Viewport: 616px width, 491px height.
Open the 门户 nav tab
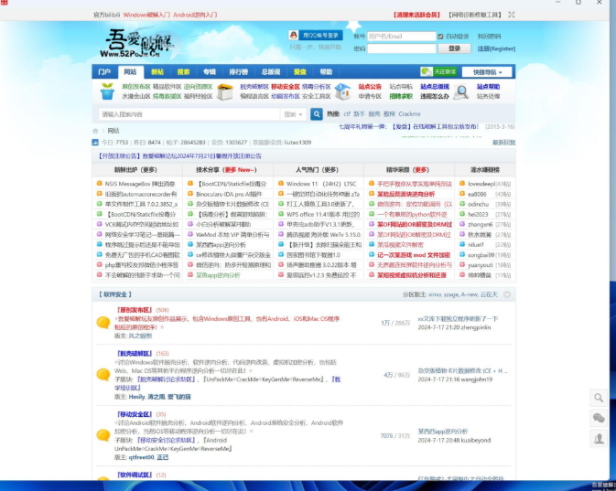pyautogui.click(x=104, y=72)
